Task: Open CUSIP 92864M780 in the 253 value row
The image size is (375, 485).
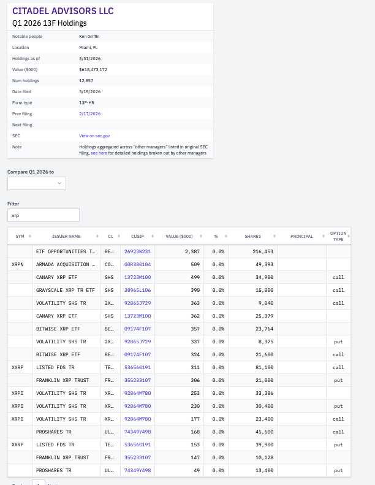Action: pos(138,393)
